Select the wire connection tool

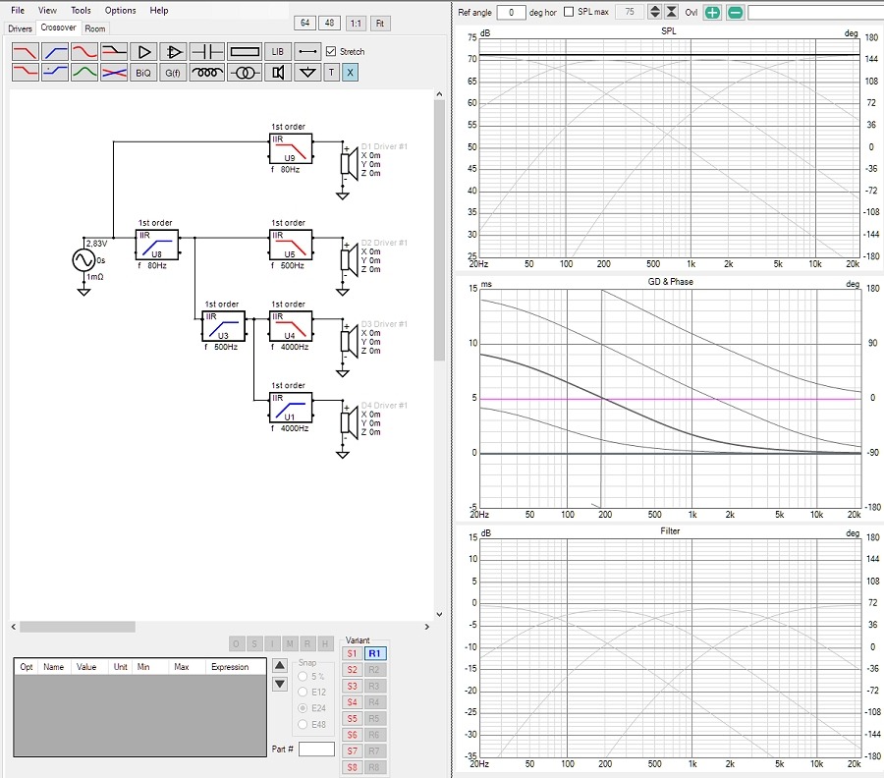[x=307, y=52]
